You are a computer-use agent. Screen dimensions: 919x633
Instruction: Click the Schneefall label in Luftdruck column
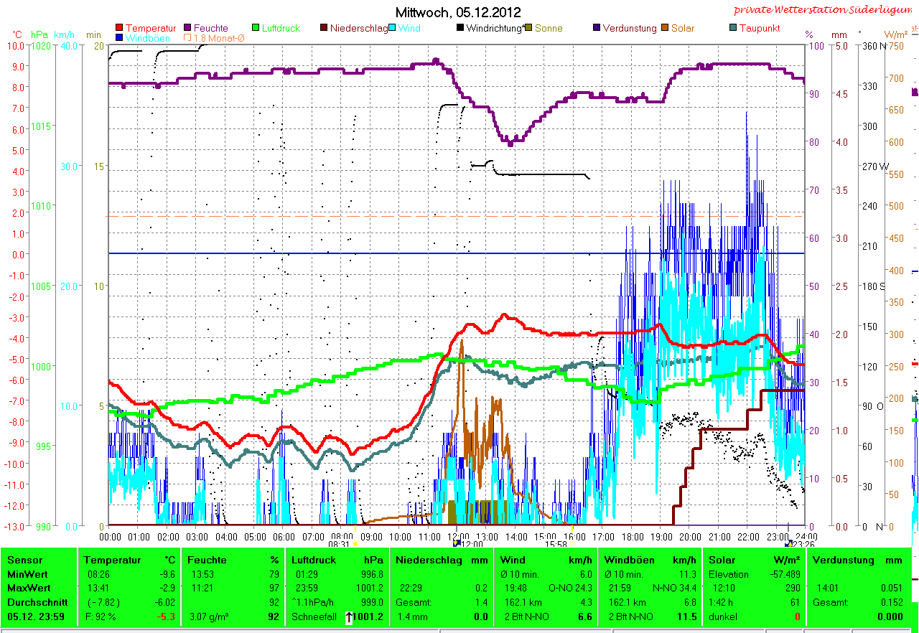point(311,616)
